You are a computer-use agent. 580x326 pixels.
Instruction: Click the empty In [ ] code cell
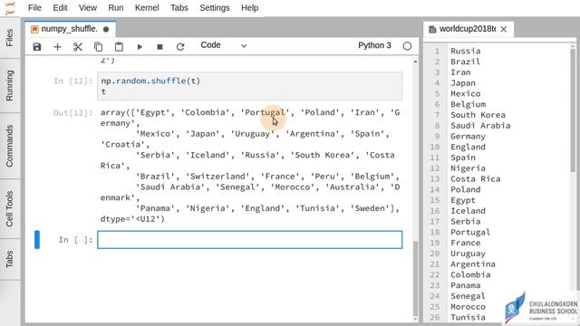(250, 239)
